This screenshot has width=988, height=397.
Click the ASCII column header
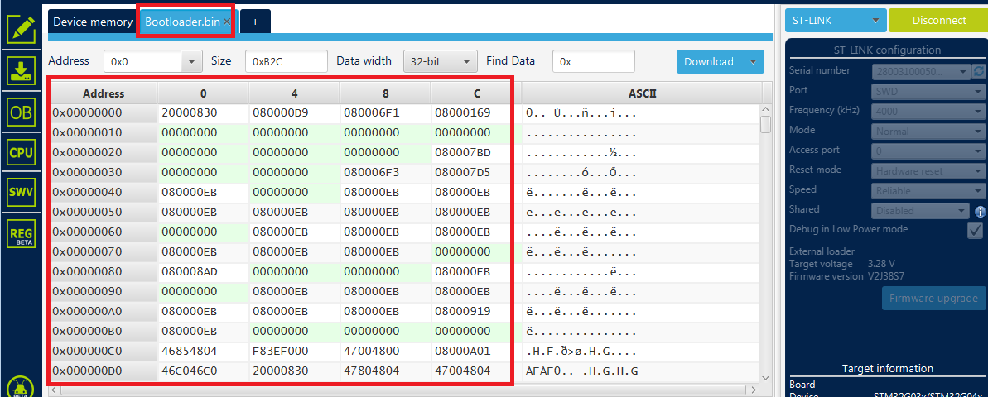point(642,93)
